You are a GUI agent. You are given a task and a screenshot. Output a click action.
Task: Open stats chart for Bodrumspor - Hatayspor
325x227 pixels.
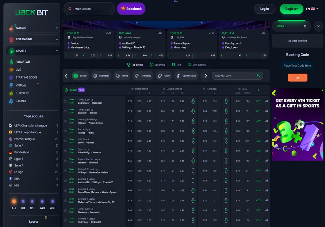pos(266,101)
